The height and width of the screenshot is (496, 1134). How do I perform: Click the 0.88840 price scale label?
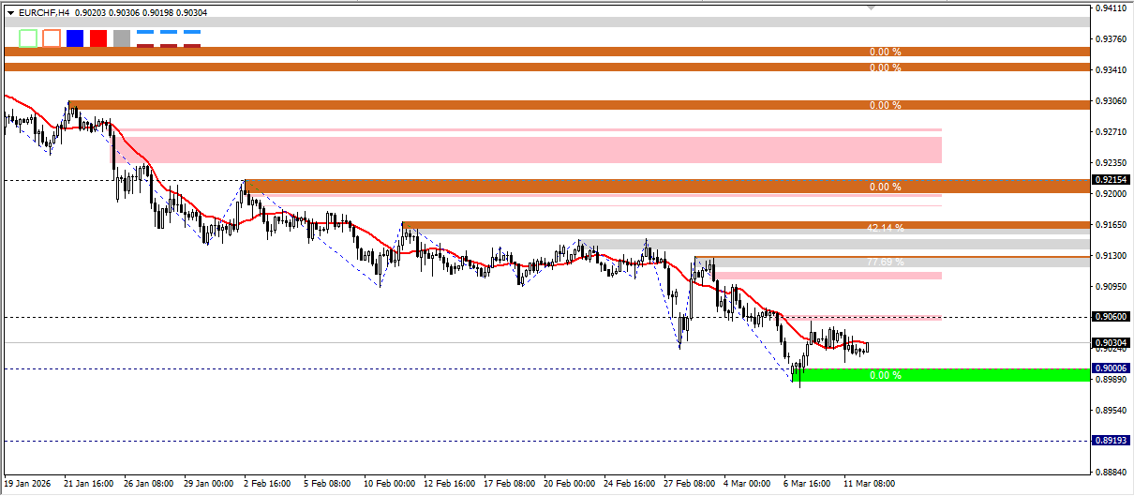[1112, 473]
